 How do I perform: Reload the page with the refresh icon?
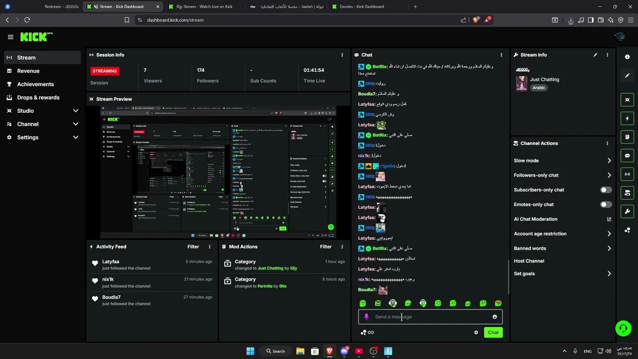point(27,20)
